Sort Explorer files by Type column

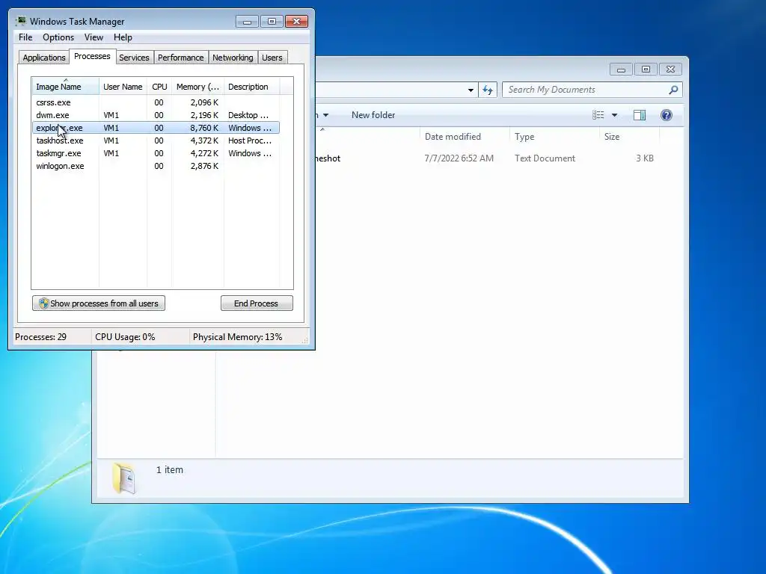click(x=554, y=137)
